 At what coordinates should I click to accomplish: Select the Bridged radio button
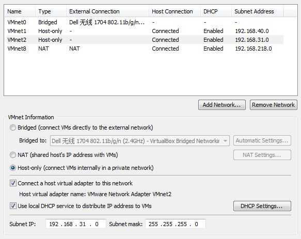point(13,128)
